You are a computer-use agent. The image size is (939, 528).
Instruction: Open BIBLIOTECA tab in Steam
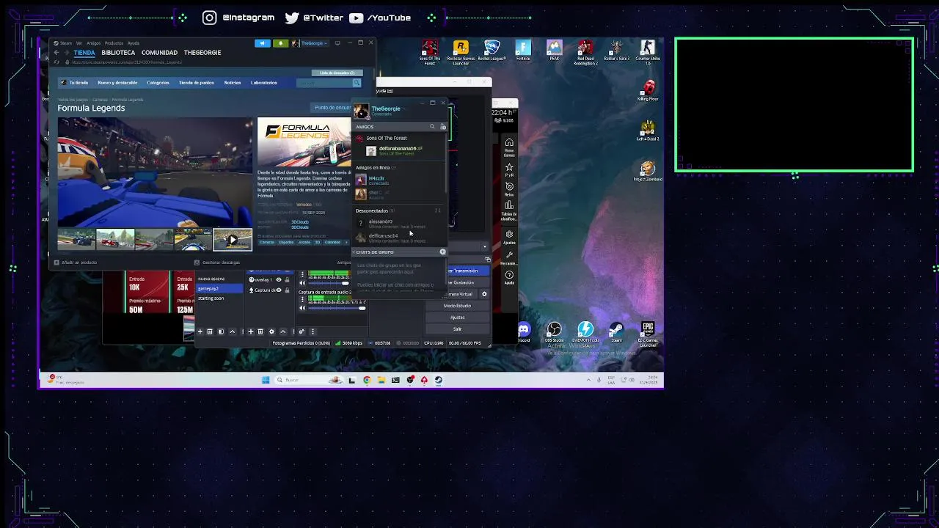(118, 53)
